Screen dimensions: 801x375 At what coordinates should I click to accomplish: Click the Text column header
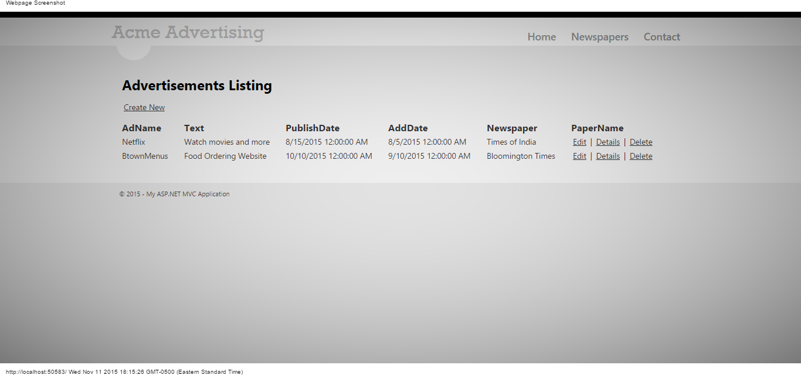pyautogui.click(x=194, y=128)
